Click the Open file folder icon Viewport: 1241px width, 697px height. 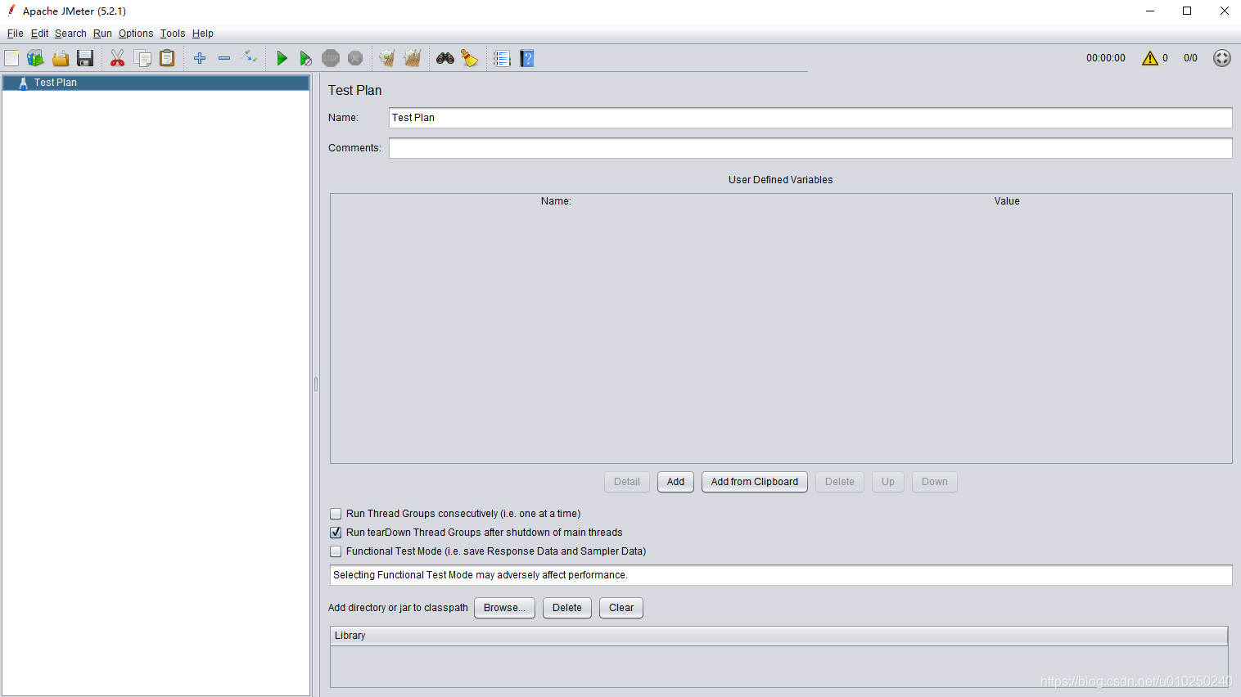pyautogui.click(x=61, y=58)
